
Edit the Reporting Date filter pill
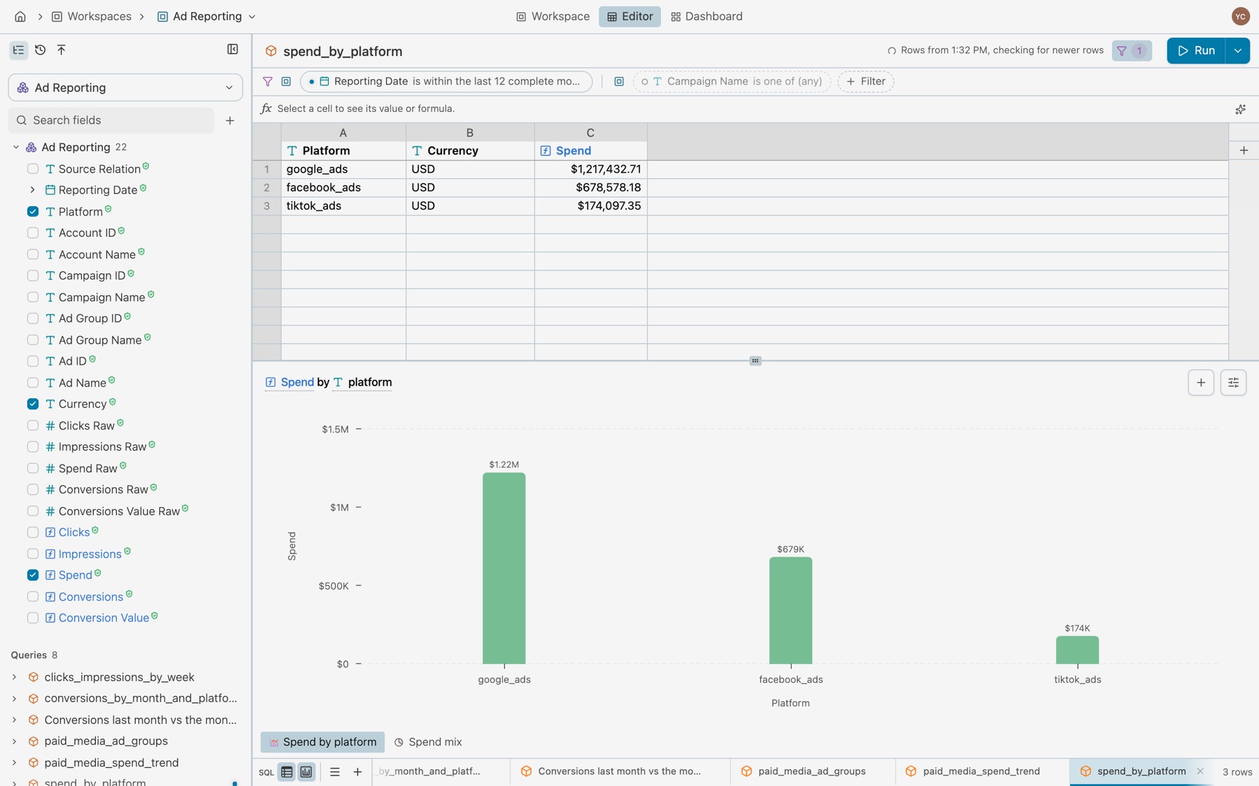click(446, 81)
